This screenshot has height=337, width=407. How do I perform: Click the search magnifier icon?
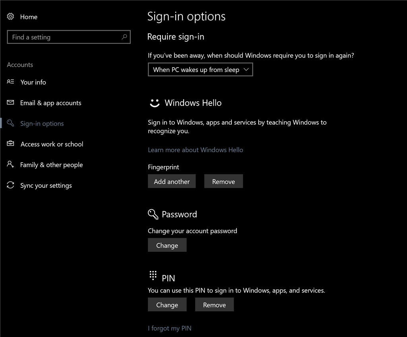click(124, 37)
